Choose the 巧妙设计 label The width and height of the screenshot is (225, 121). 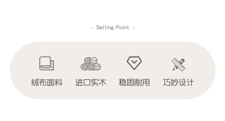pyautogui.click(x=178, y=83)
